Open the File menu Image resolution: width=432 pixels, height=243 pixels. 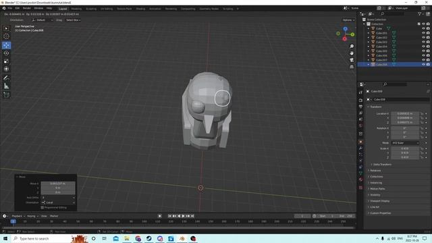click(10, 9)
